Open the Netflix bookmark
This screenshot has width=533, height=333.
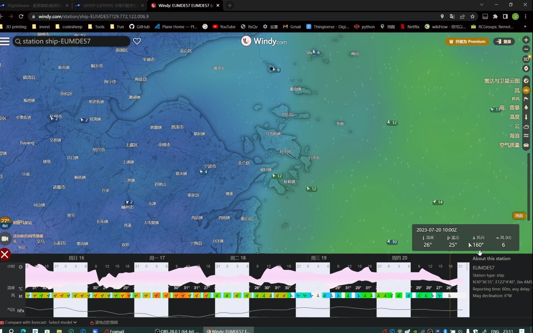tap(410, 27)
